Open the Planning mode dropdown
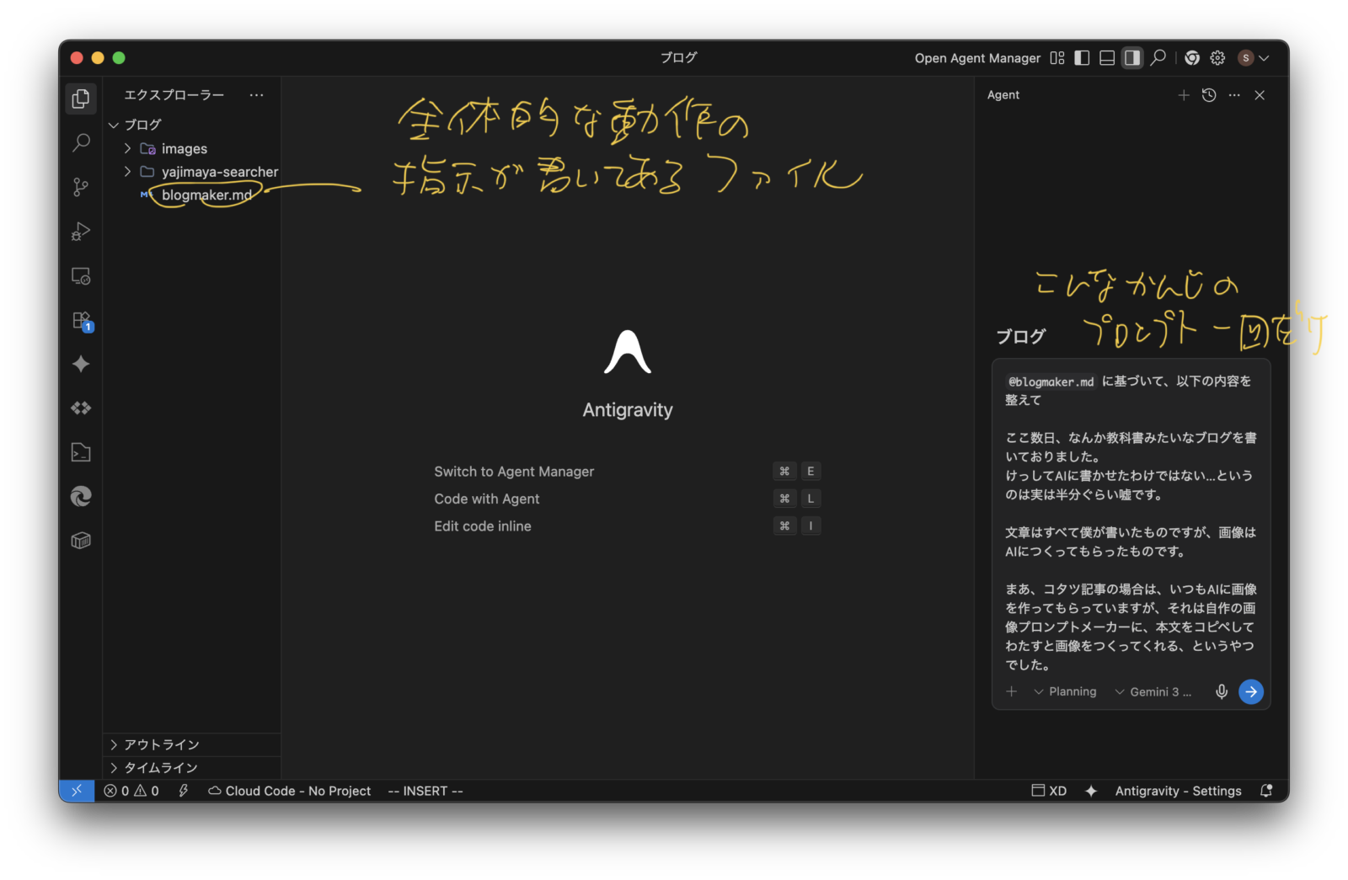This screenshot has height=880, width=1348. coord(1066,691)
